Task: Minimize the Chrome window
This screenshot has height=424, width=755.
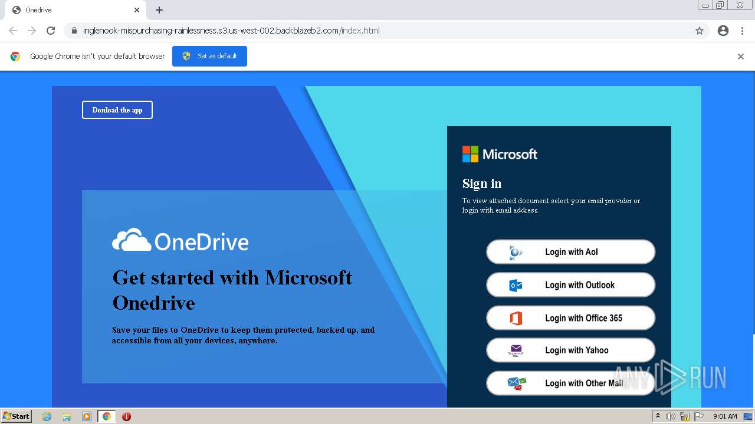Action: pyautogui.click(x=705, y=5)
